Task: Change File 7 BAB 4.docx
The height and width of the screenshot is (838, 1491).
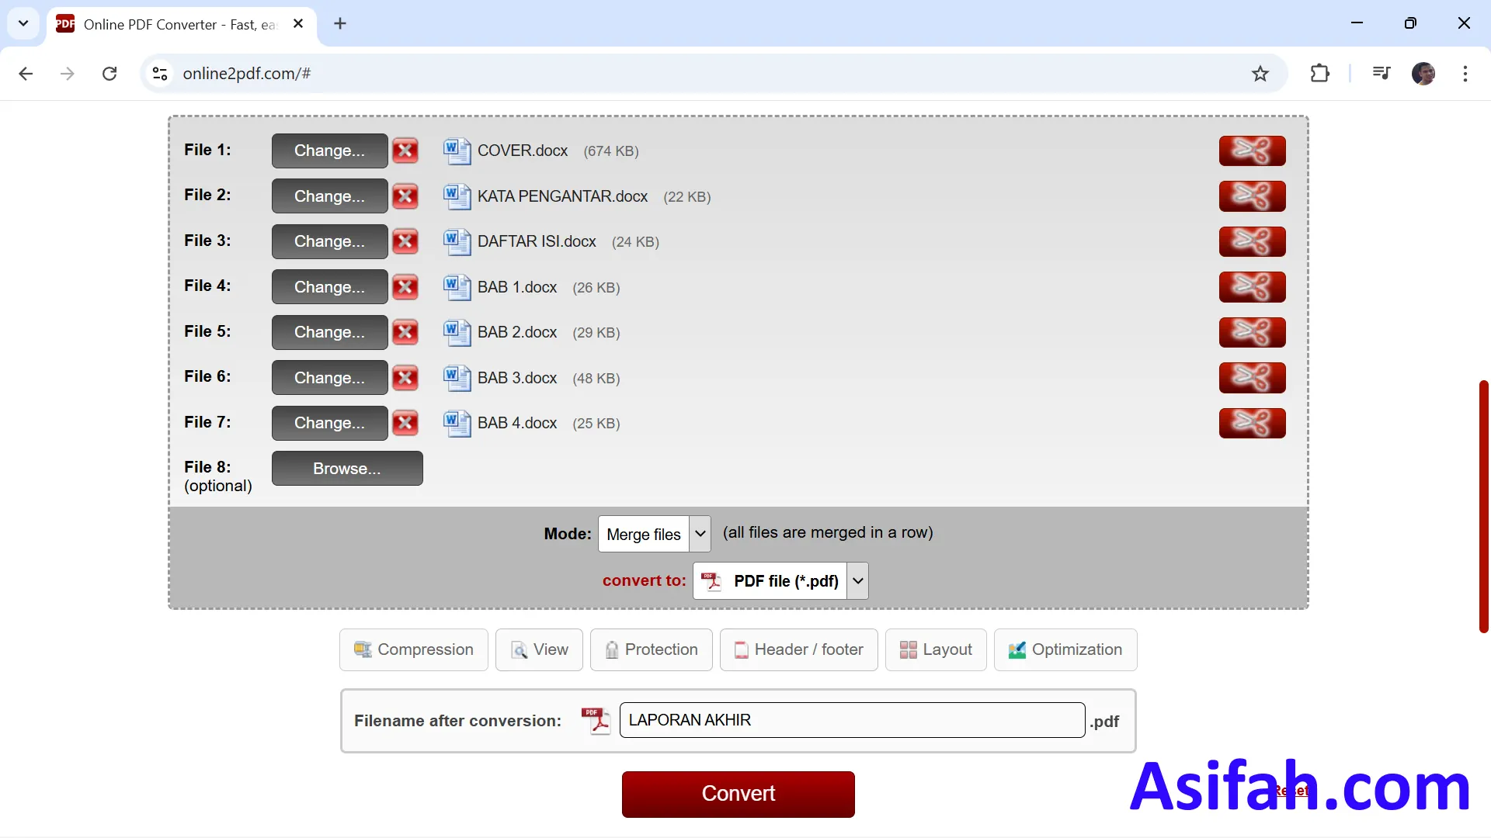Action: click(x=329, y=423)
